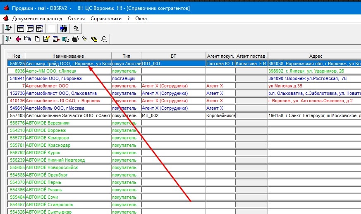Open the Документы на расход menu

pyautogui.click(x=37, y=19)
